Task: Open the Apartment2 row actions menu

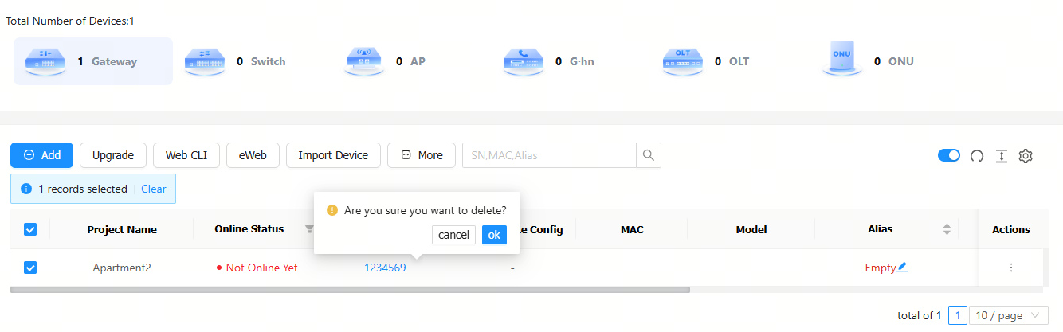Action: pyautogui.click(x=1011, y=268)
